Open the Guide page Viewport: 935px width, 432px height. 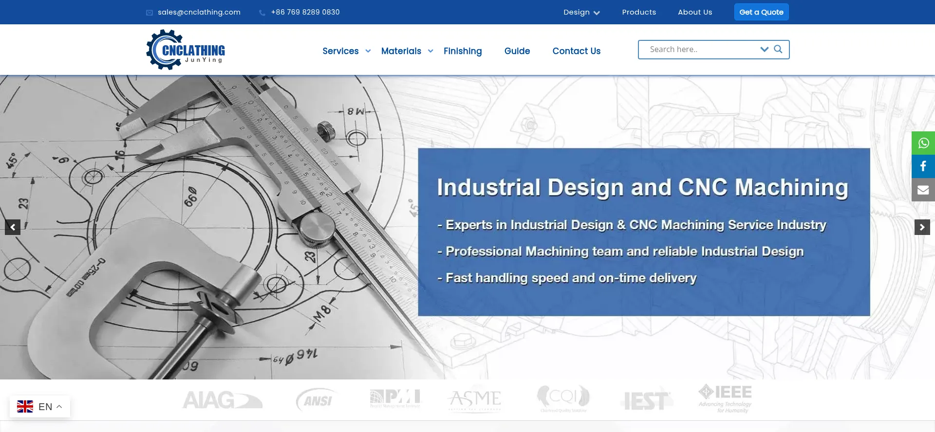click(x=517, y=51)
